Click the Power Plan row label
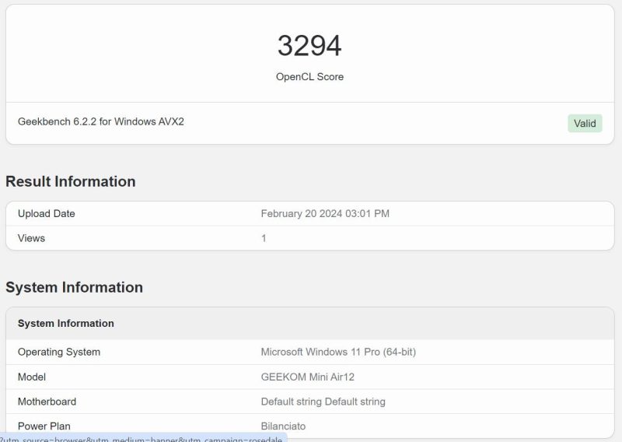 [x=46, y=426]
